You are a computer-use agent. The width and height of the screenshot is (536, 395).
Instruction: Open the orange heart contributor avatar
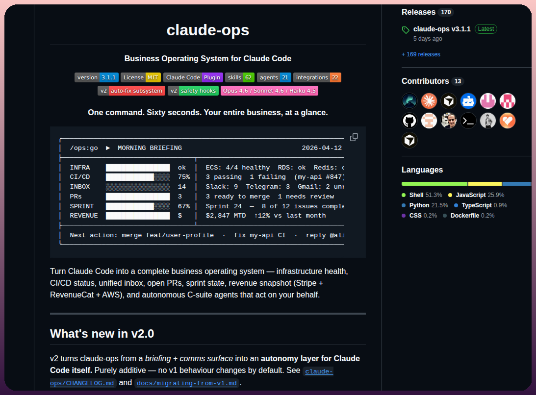click(x=507, y=121)
